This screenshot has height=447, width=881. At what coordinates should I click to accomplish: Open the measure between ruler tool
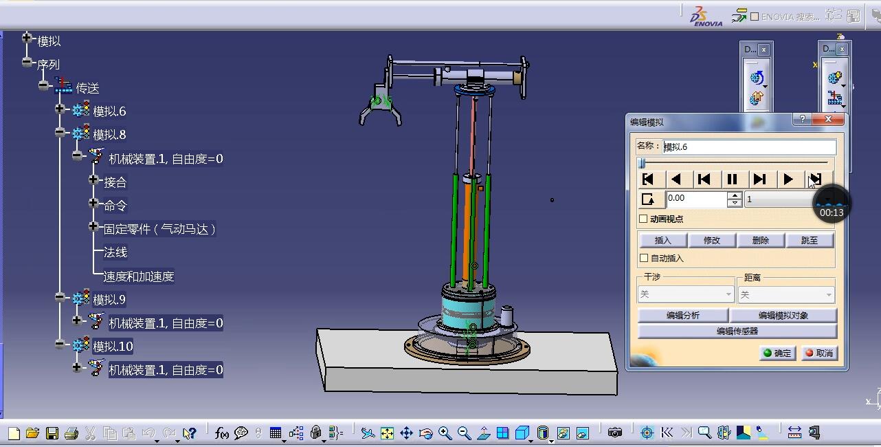point(794,433)
